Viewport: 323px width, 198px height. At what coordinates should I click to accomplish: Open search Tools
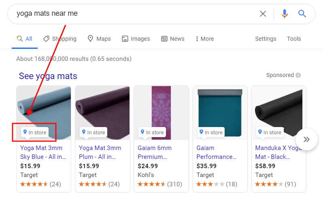(x=294, y=39)
